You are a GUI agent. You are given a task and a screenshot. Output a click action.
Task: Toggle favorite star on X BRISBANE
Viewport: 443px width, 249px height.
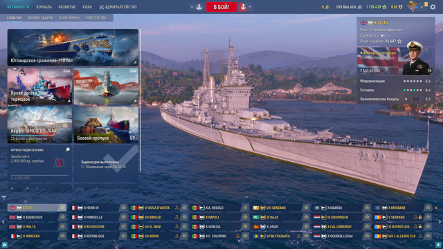[428, 207]
